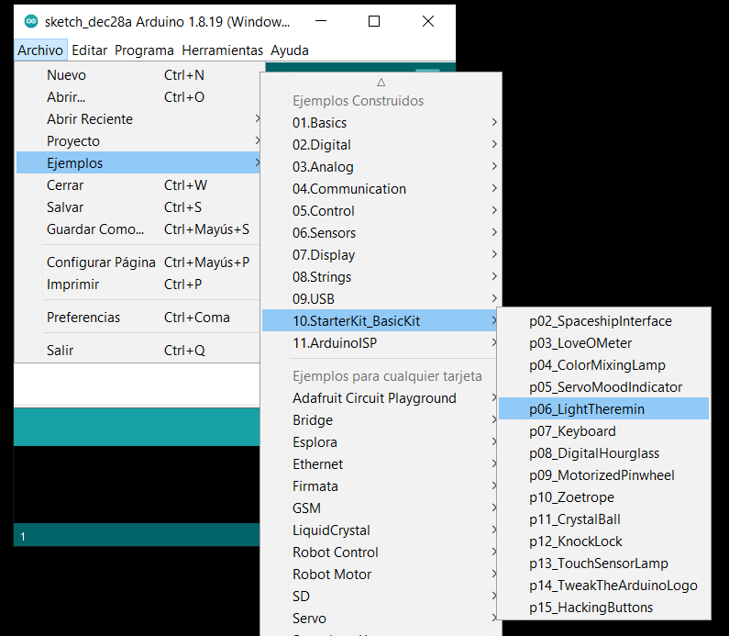Expand Servo library examples
The image size is (729, 636).
click(x=381, y=619)
